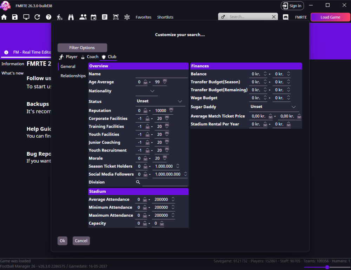Open the Status Unset dropdown
This screenshot has height=270, width=351.
click(160, 101)
